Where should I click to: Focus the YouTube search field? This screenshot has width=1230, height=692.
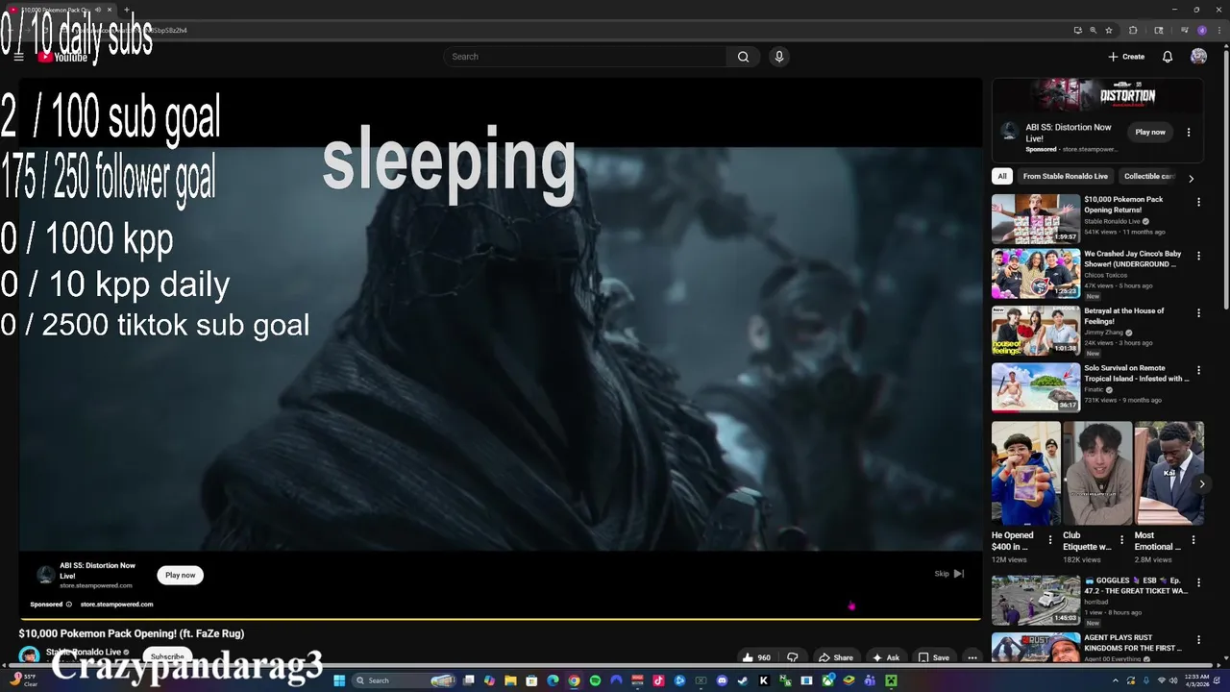click(x=584, y=57)
